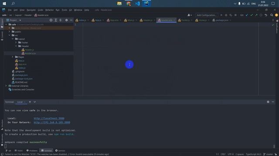Collapse the src folder
279x156 pixels.
(10, 35)
